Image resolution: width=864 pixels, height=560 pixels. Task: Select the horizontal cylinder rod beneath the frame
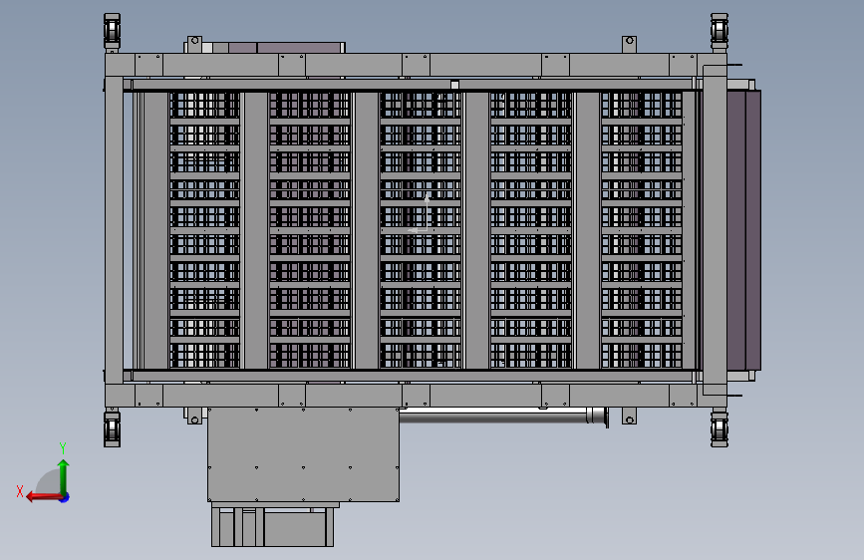(x=502, y=417)
